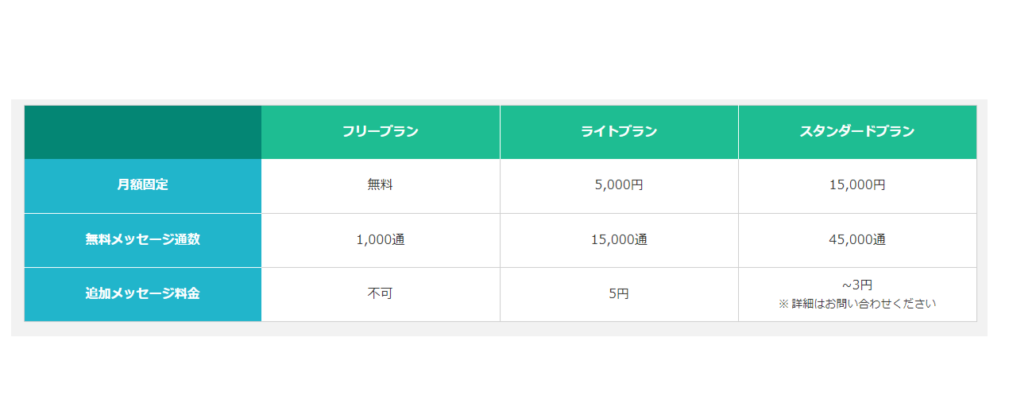Select the 1,000通 free messages cell
Image resolution: width=1009 pixels, height=419 pixels.
coord(381,239)
